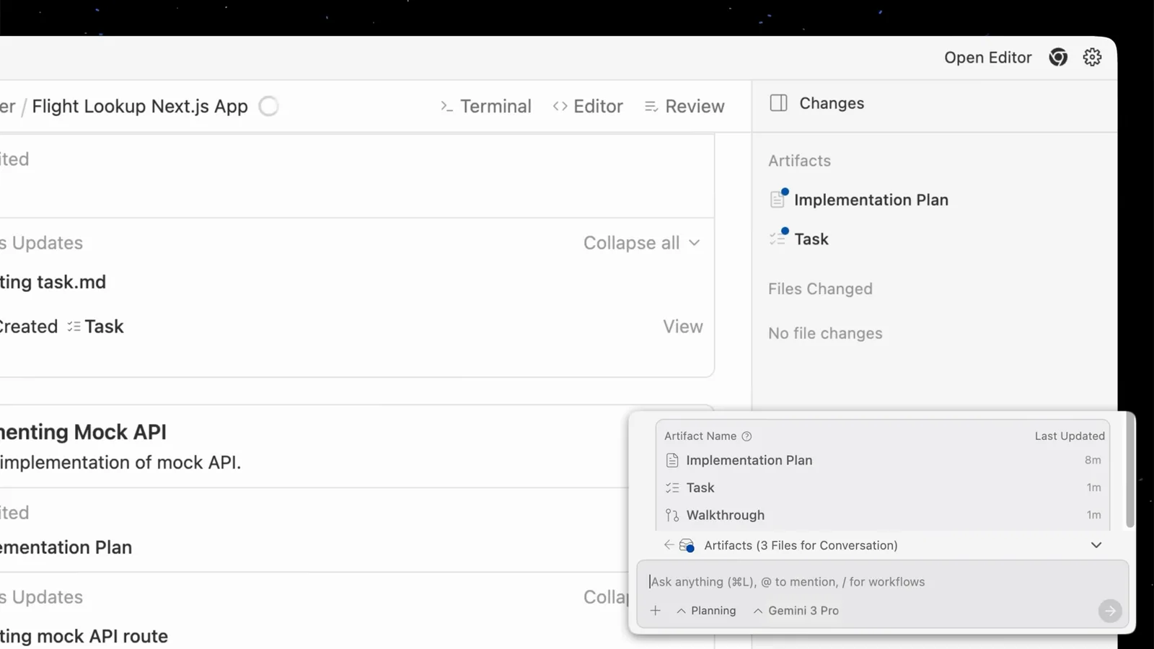
Task: Click the 8m timestamp for Implementation Plan
Action: [x=1093, y=460]
